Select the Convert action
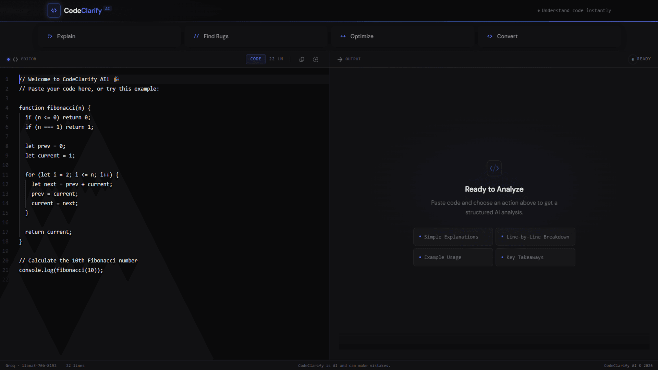Screen dimensions: 658x370 pos(549,36)
